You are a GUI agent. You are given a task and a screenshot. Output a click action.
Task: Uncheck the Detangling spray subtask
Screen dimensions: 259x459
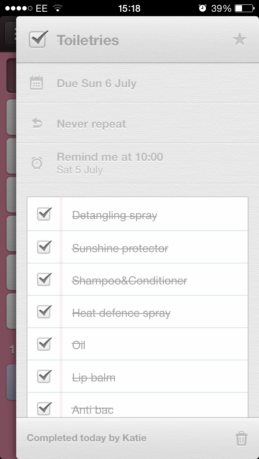click(44, 214)
